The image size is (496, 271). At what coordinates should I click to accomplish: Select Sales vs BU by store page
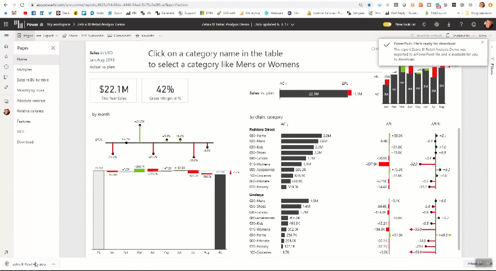(36, 80)
